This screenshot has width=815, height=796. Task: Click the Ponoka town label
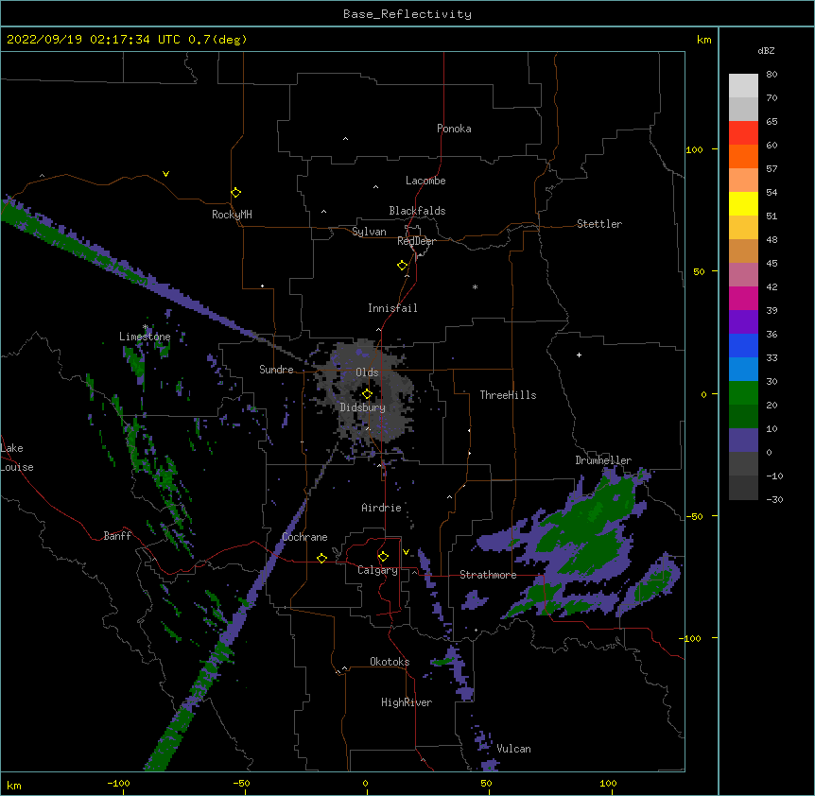coord(454,129)
